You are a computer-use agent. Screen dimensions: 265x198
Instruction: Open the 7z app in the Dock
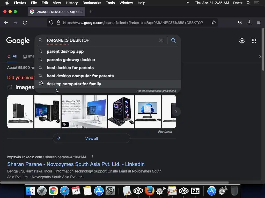[195, 191]
